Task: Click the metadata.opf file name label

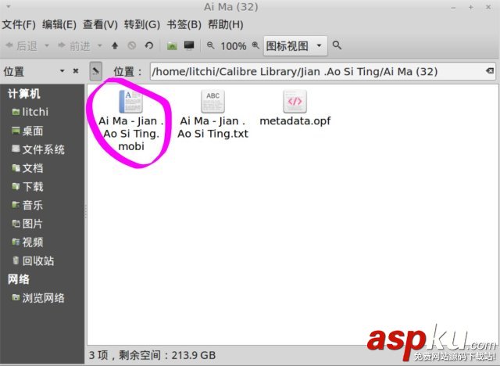Action: pos(295,121)
